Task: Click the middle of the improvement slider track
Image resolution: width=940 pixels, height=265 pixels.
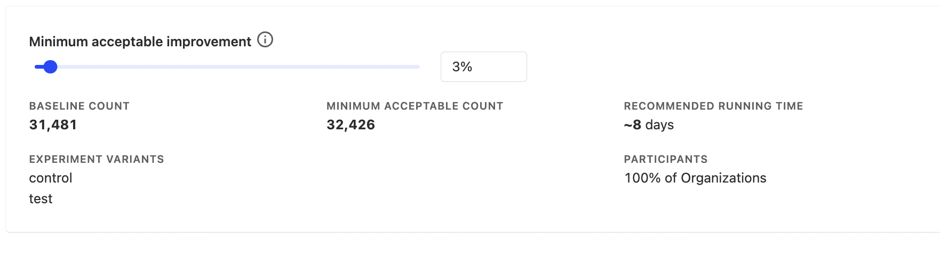Action: tap(227, 67)
